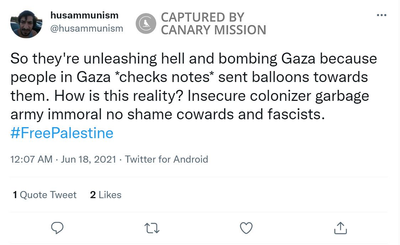Click the bold husammunism display name

(84, 15)
